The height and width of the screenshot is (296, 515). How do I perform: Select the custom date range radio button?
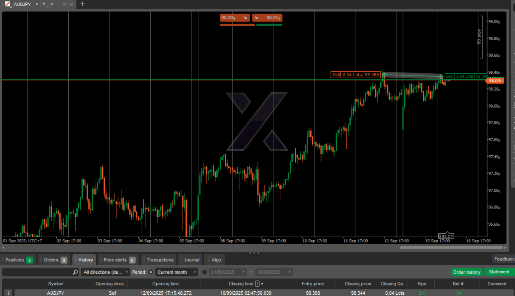(204, 272)
